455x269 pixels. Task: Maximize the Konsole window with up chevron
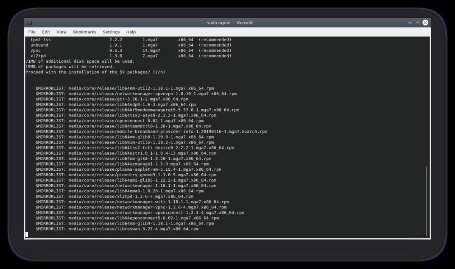point(418,22)
